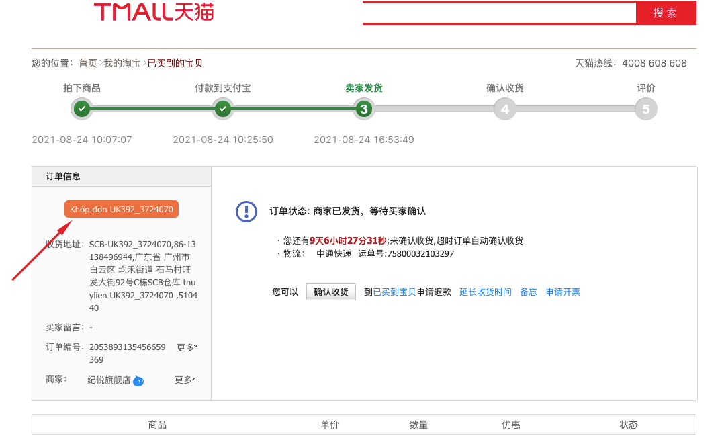The image size is (720, 442).
Task: Click step 3 卖家发货 circle
Action: 363,109
